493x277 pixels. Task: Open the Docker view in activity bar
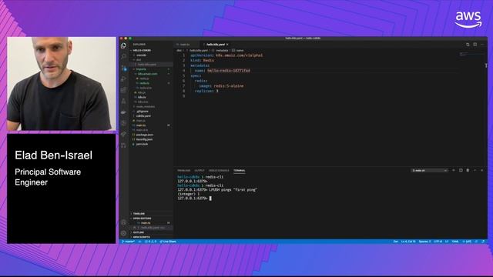123,112
